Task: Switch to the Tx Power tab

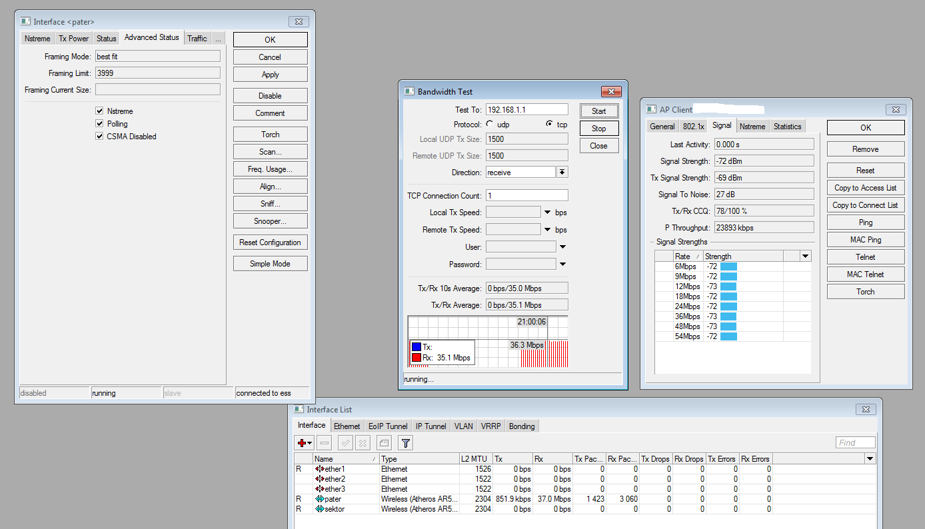Action: coord(73,39)
